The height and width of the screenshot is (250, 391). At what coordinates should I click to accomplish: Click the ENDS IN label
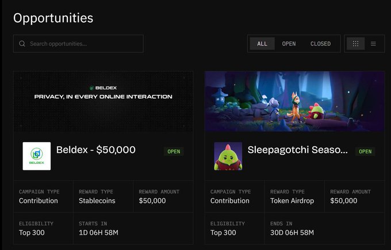(281, 224)
